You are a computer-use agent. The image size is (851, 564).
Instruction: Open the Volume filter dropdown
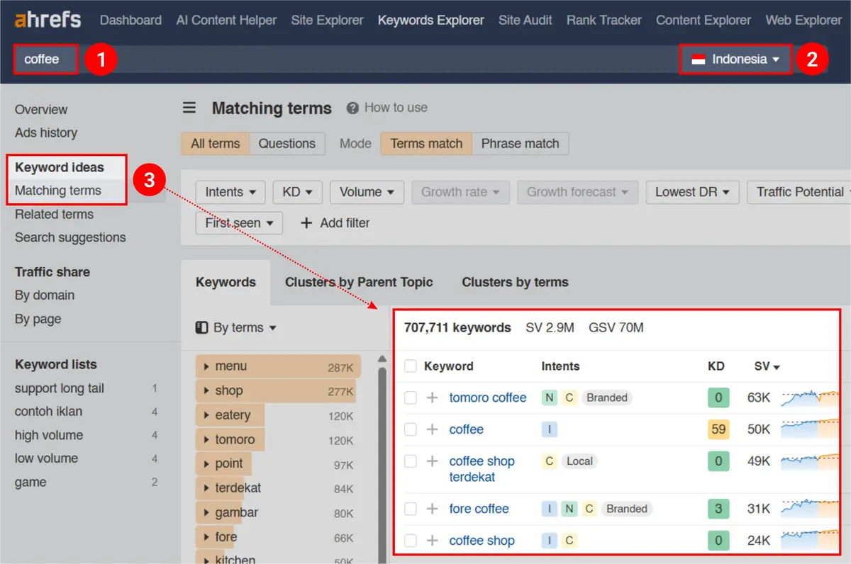click(x=367, y=192)
